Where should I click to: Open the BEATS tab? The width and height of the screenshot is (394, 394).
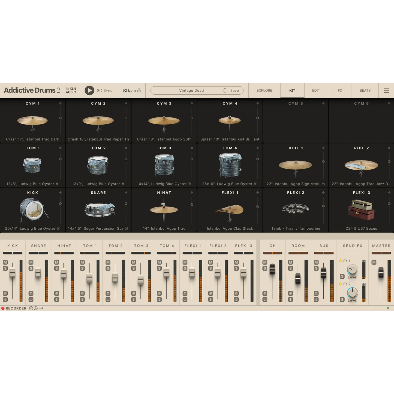[x=365, y=90]
